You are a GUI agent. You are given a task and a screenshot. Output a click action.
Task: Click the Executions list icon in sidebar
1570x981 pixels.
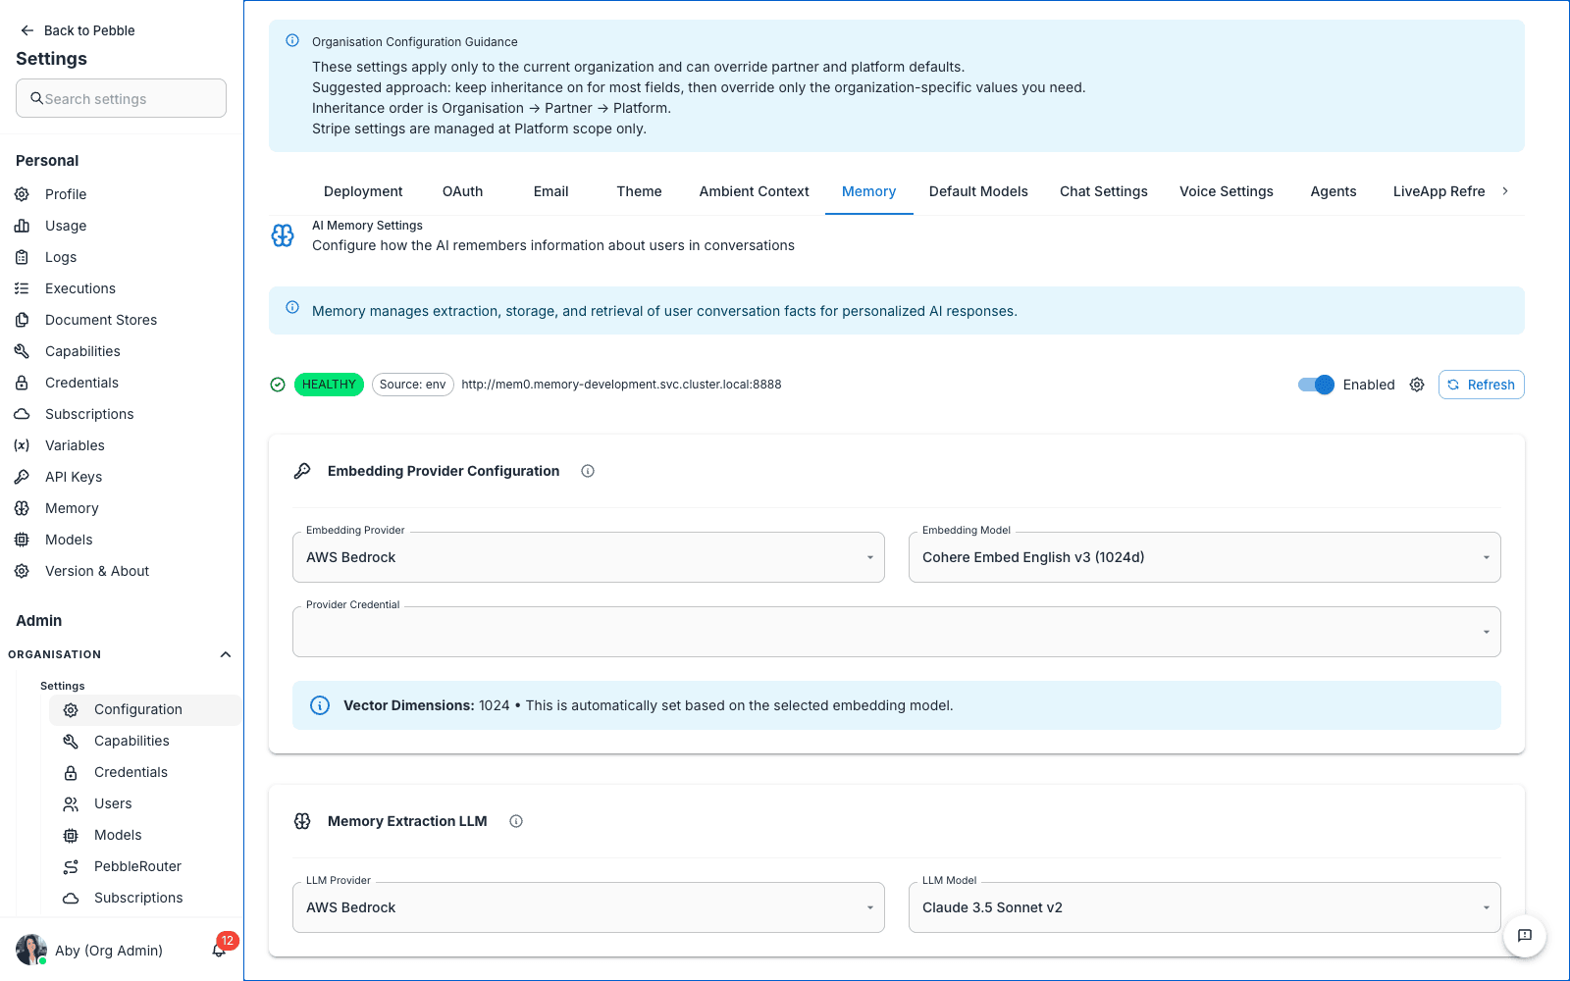22,288
